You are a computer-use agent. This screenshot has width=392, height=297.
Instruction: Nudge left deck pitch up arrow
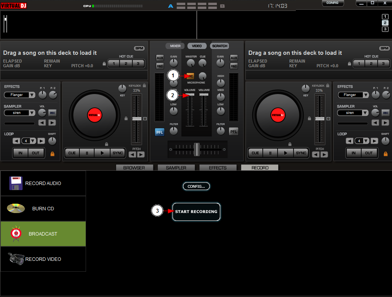point(141,155)
